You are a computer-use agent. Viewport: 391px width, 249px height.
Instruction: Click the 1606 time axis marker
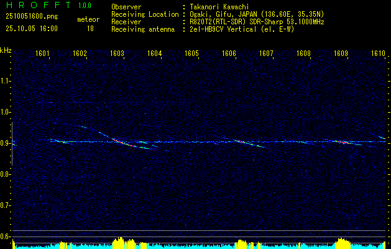tap(229, 53)
